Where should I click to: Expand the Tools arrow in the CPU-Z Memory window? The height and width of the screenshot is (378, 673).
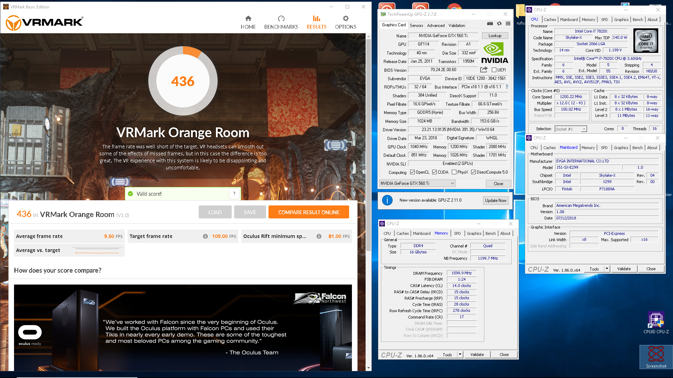pyautogui.click(x=460, y=355)
